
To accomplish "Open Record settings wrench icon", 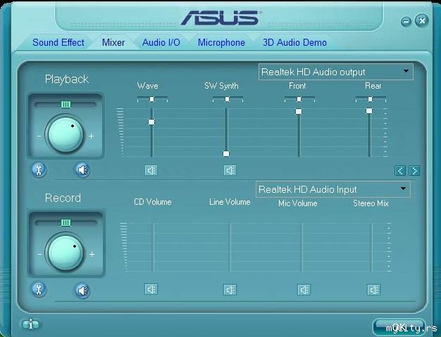I will 39,290.
